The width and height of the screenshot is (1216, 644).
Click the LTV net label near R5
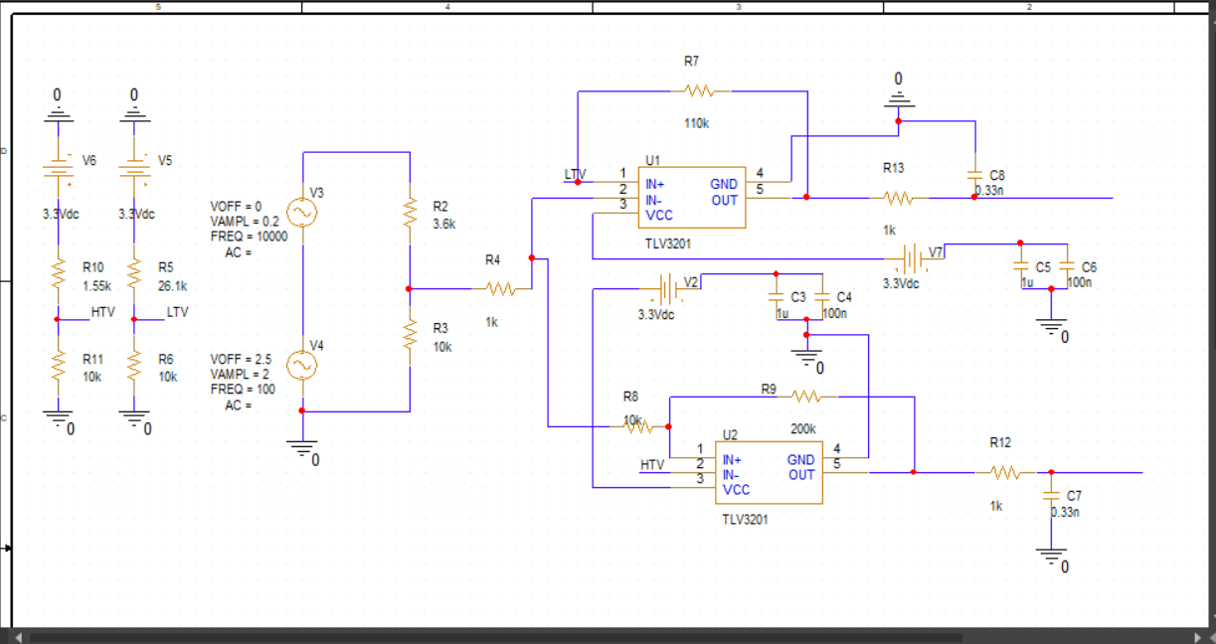(x=178, y=312)
